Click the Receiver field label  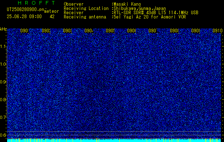click(74, 13)
